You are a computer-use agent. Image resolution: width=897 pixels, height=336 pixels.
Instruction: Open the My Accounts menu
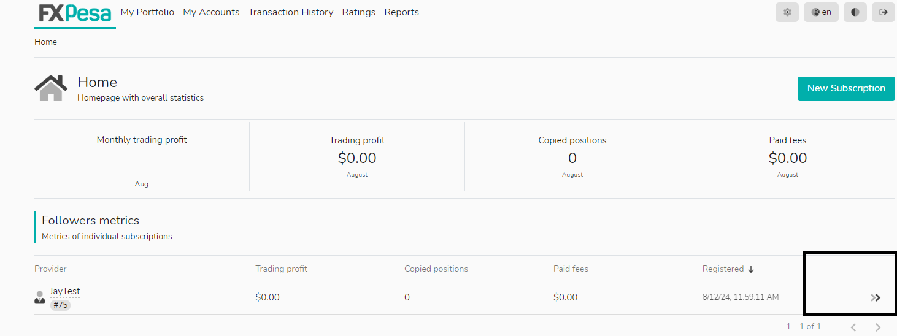tap(211, 12)
